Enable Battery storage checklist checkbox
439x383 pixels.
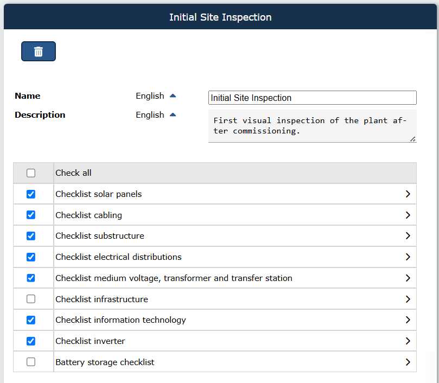coord(31,362)
